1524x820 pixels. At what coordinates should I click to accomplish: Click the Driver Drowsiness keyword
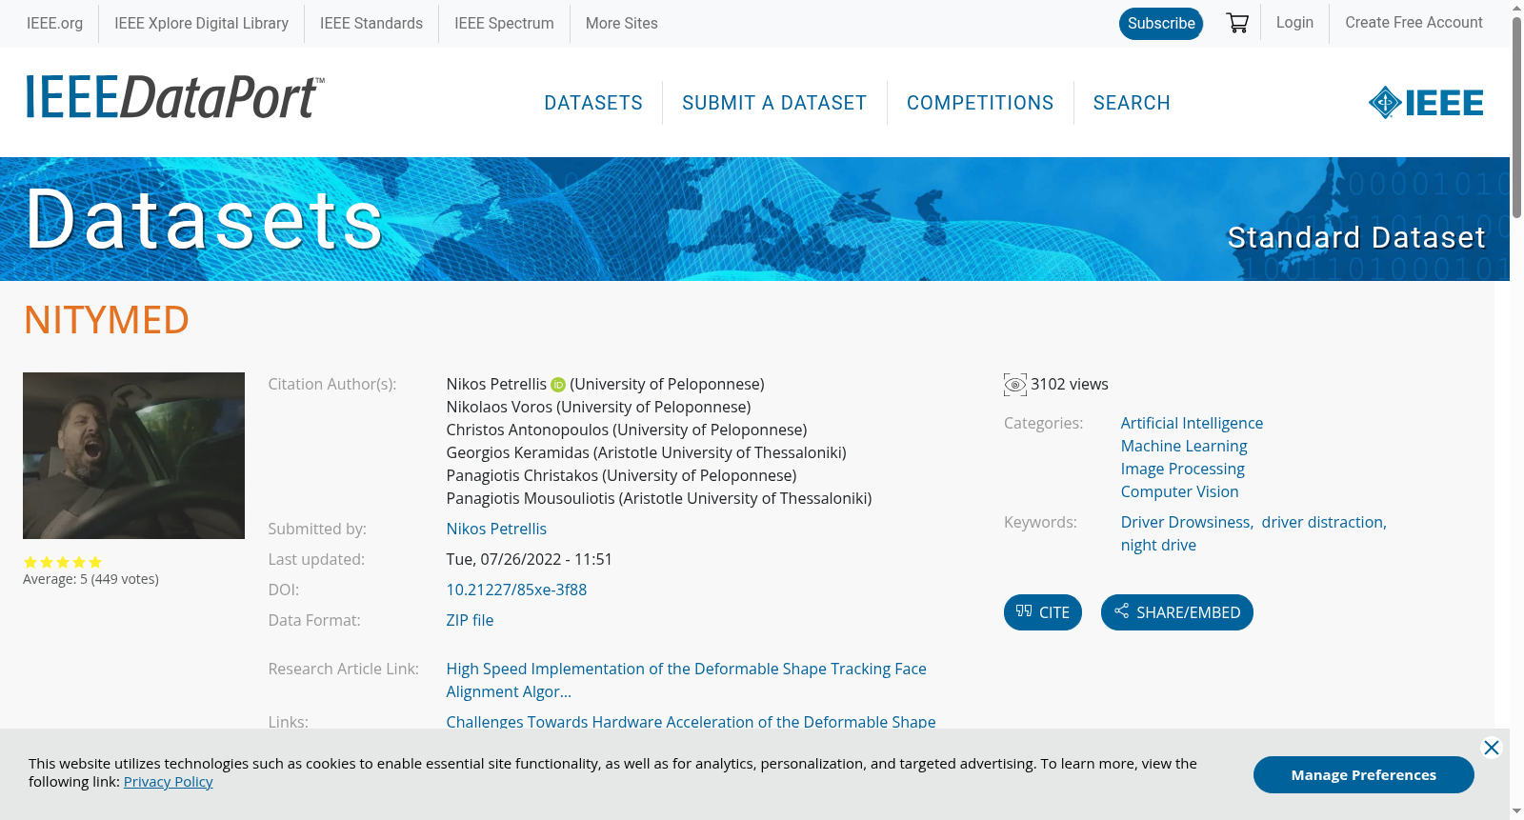[1186, 522]
